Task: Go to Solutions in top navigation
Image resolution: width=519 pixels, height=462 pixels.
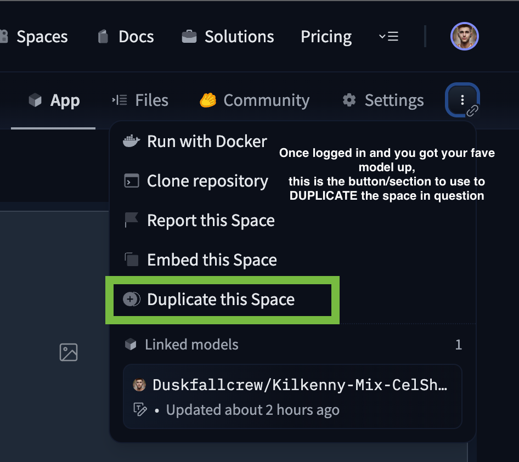Action: [x=228, y=36]
